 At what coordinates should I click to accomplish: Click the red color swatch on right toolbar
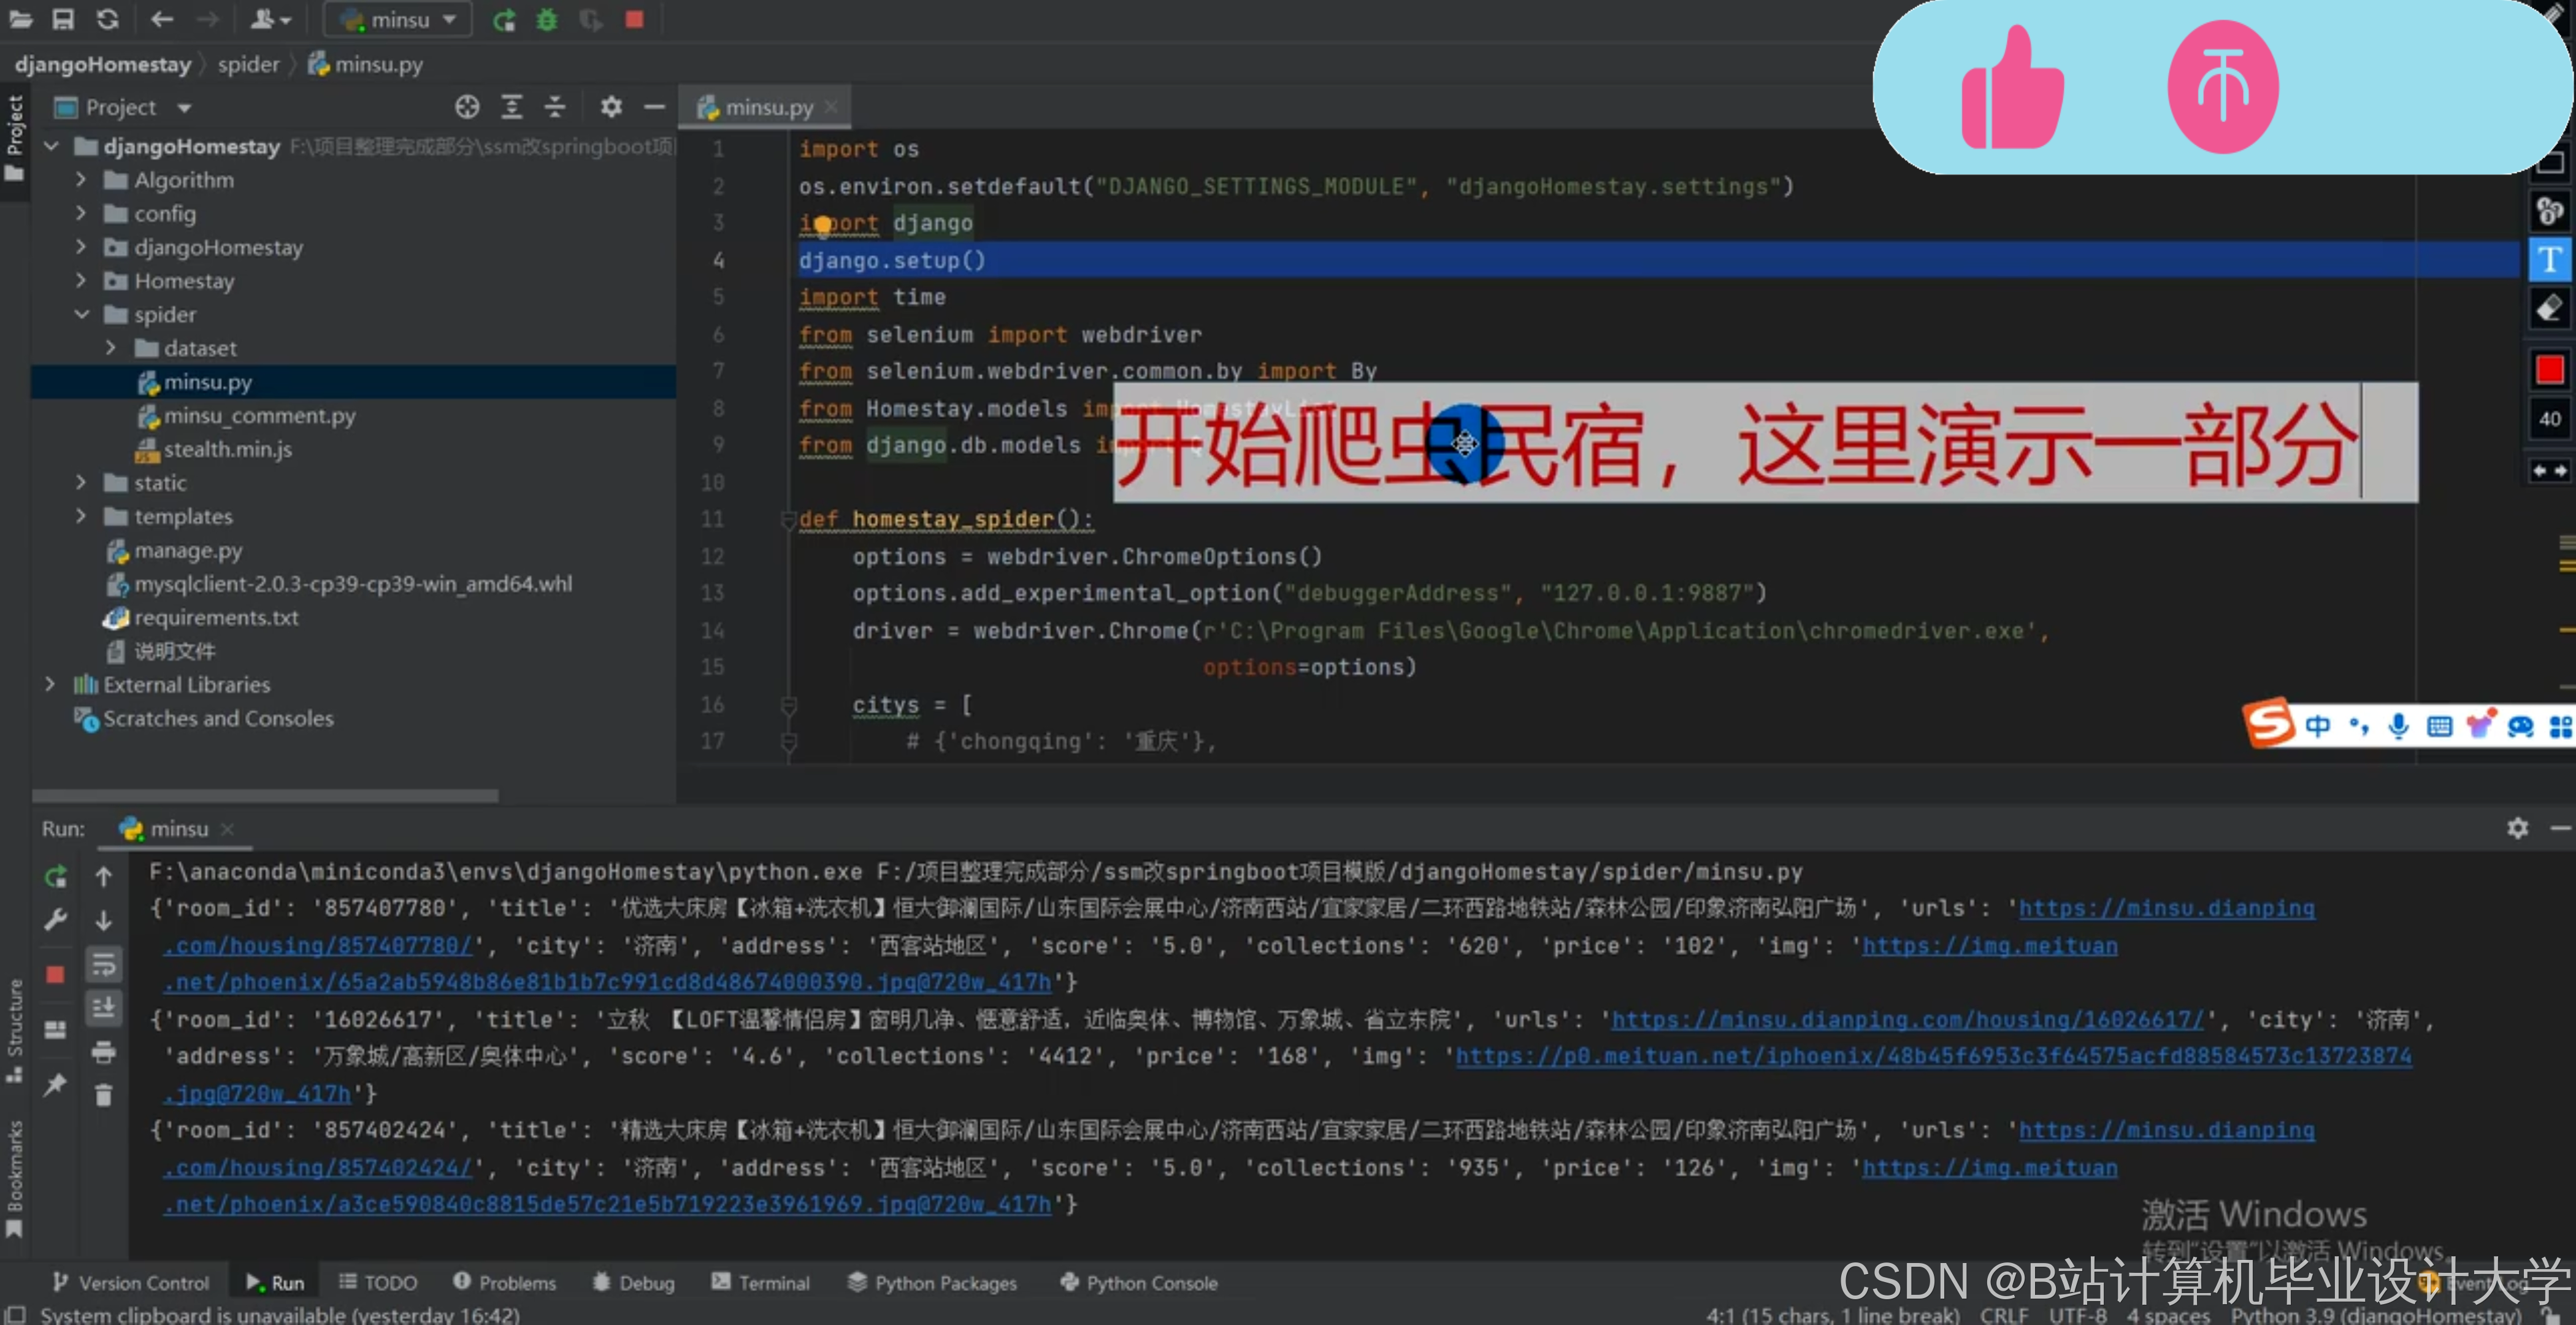(2549, 370)
